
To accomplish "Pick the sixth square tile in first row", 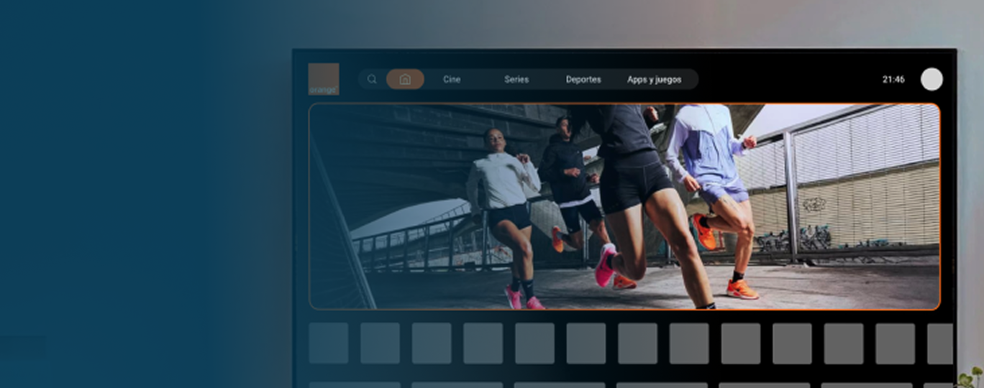I will pos(586,343).
